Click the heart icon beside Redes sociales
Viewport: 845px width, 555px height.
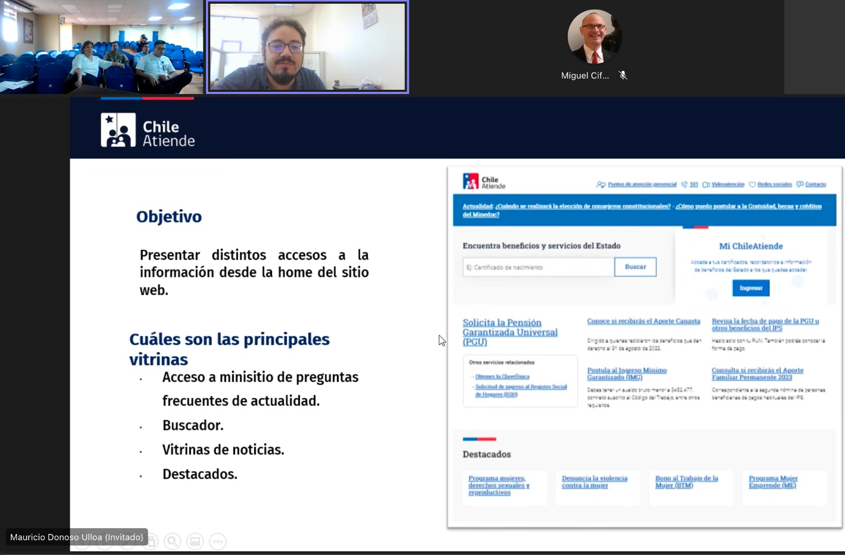click(x=753, y=184)
